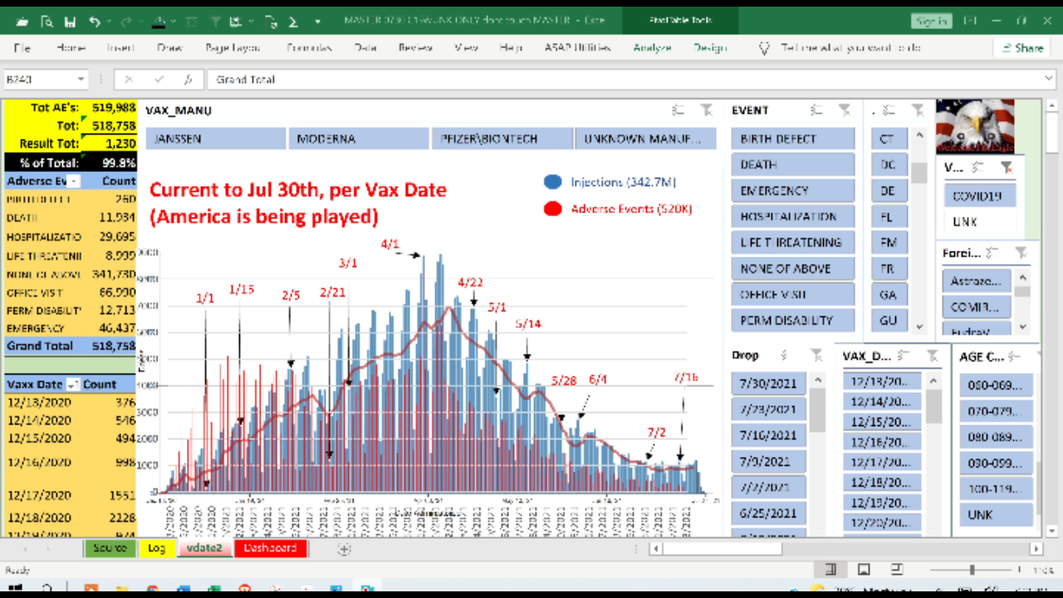Click the insert function fx icon
The image size is (1063, 598).
(189, 80)
